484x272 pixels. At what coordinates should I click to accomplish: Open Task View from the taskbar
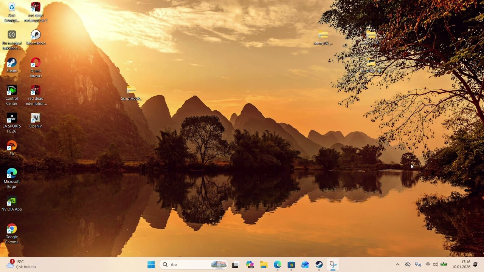tap(235, 264)
